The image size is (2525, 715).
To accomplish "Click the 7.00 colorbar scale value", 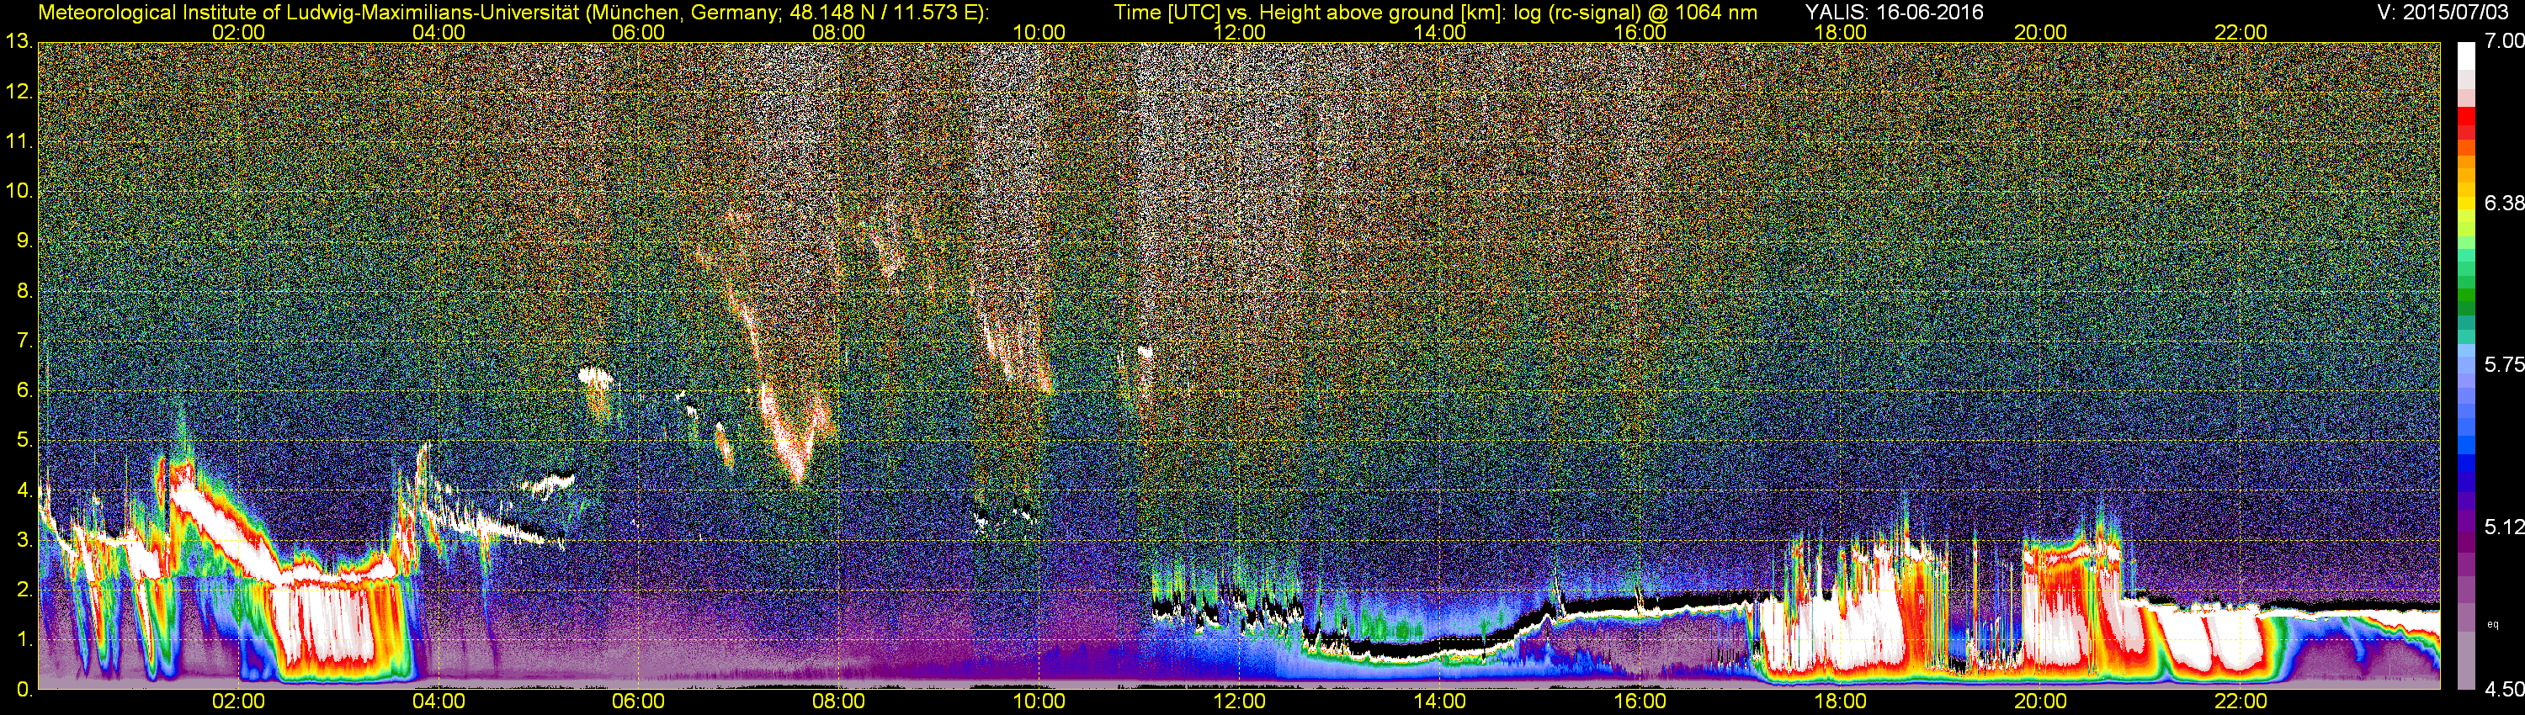I will [x=2503, y=41].
